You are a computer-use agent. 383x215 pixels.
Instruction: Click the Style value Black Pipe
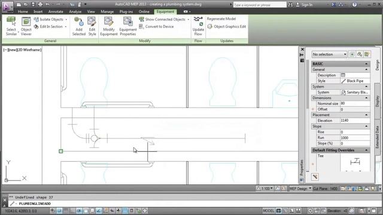pyautogui.click(x=355, y=81)
